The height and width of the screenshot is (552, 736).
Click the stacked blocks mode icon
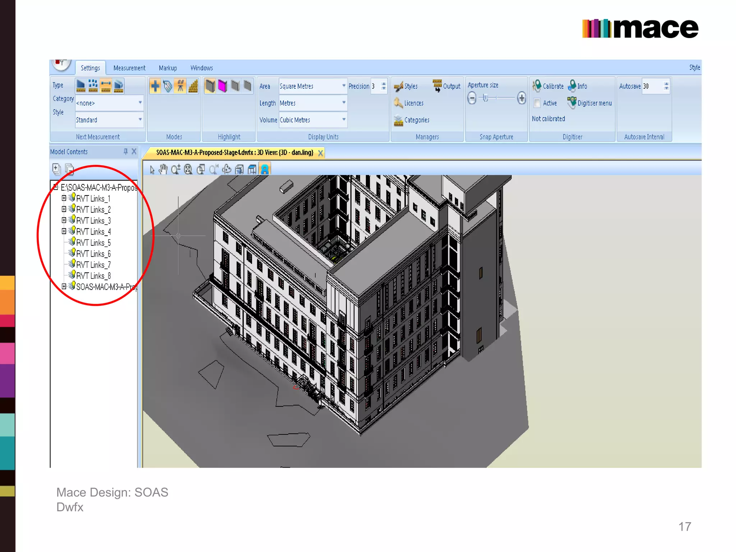(x=193, y=86)
